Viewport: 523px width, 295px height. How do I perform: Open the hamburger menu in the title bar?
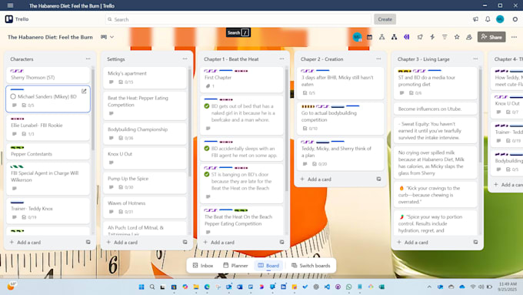10,5
